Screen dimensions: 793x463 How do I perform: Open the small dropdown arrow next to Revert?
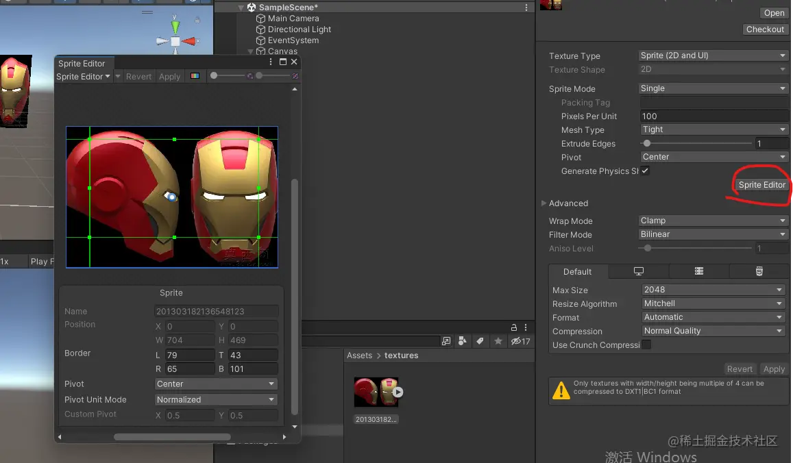point(118,76)
